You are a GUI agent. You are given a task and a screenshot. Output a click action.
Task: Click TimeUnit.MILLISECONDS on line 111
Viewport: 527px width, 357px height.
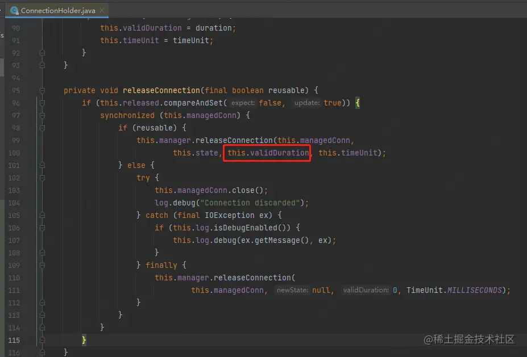point(454,290)
